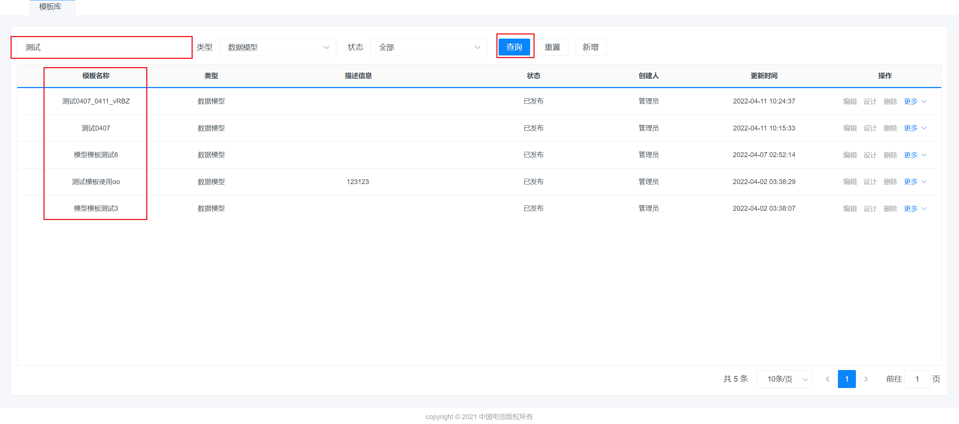
Task: Click the next page arrow icon
Action: click(x=866, y=379)
